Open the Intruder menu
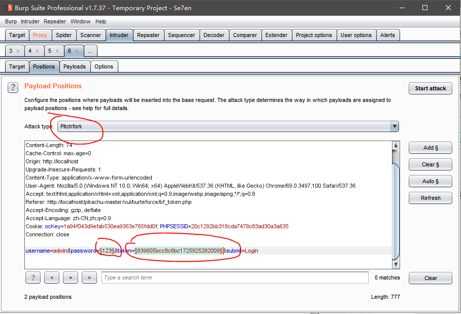The height and width of the screenshot is (314, 461). pos(30,21)
